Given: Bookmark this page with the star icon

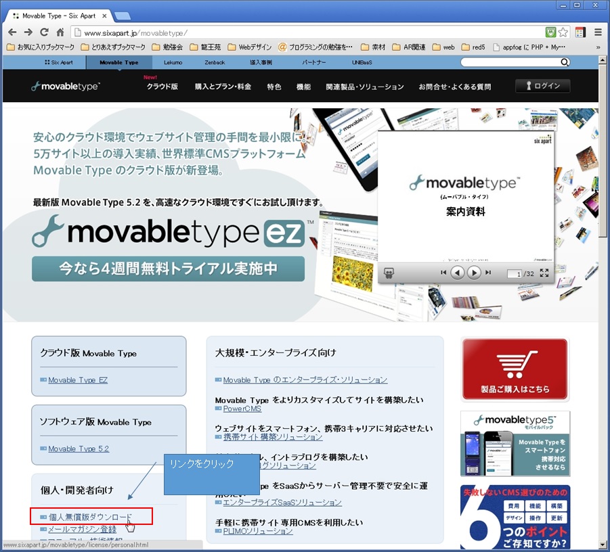Looking at the screenshot, I should pos(563,32).
